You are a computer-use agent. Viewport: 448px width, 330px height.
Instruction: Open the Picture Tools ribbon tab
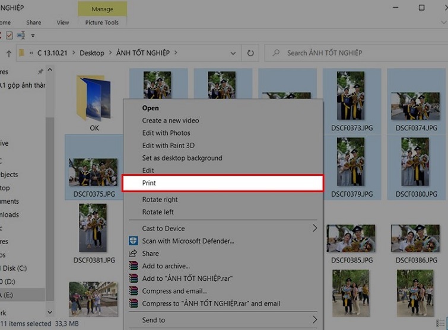click(101, 23)
